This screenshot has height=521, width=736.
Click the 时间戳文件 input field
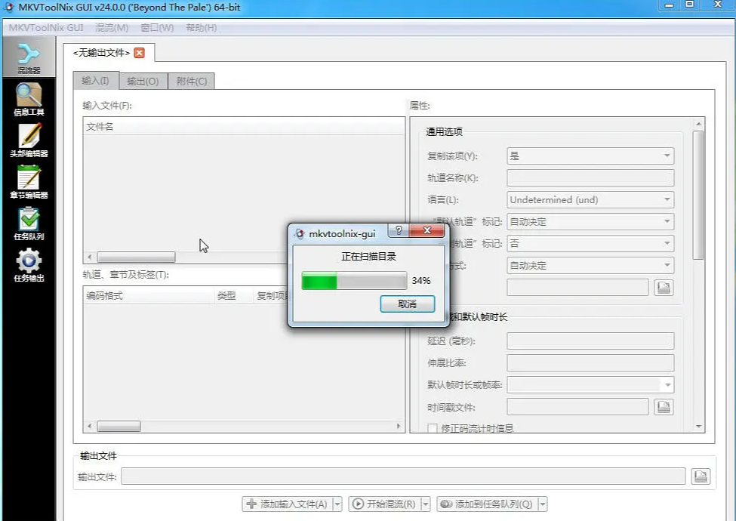pos(577,406)
